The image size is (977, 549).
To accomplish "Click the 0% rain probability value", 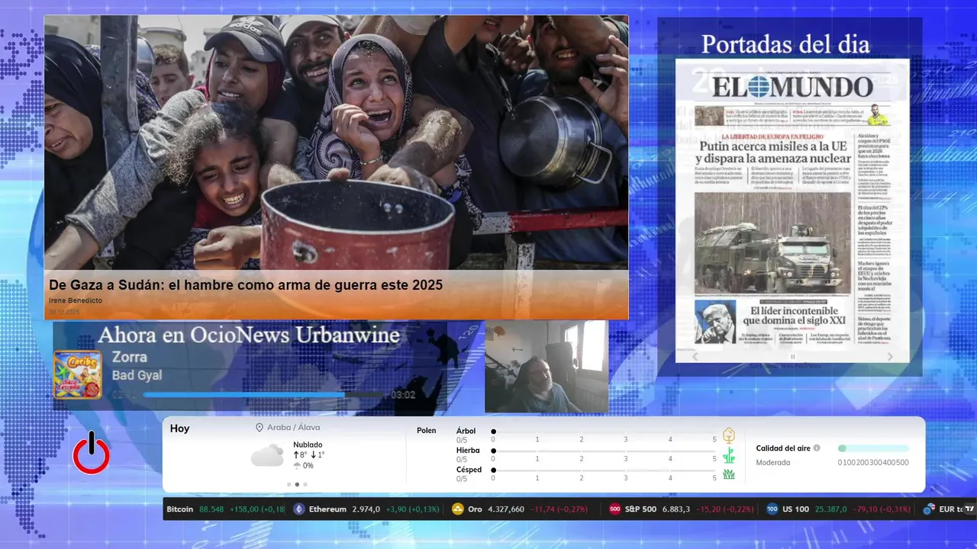I will pos(308,465).
